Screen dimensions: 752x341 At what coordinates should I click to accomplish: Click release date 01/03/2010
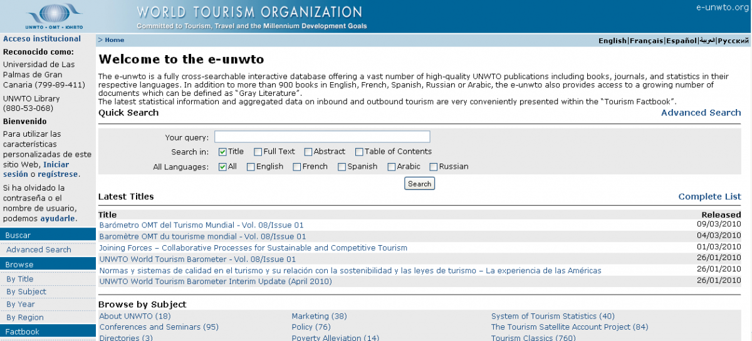[719, 246]
